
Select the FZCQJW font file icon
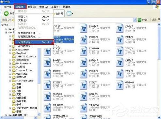click(120, 28)
